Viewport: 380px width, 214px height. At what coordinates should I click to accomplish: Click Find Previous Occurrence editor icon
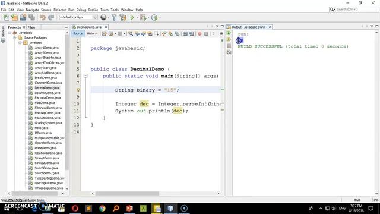(x=137, y=34)
